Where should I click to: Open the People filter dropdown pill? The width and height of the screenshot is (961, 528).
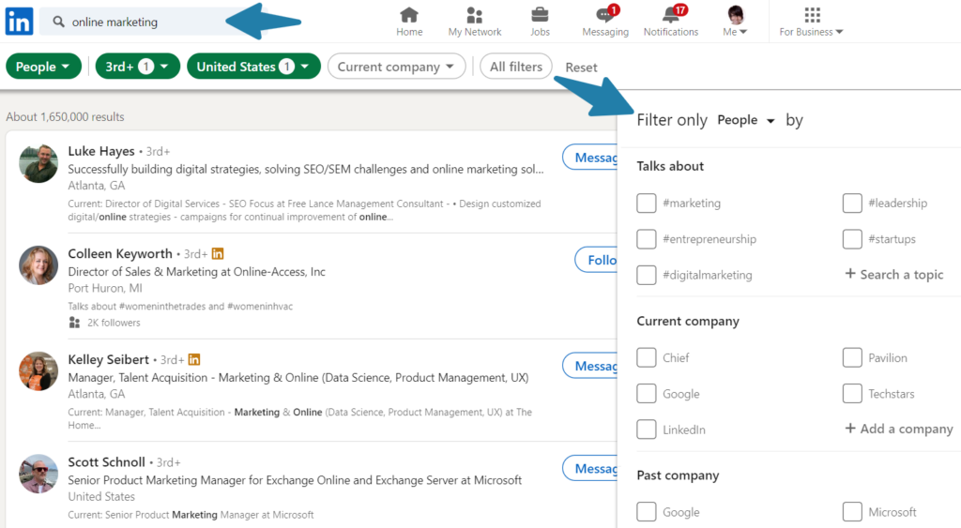[x=43, y=67]
